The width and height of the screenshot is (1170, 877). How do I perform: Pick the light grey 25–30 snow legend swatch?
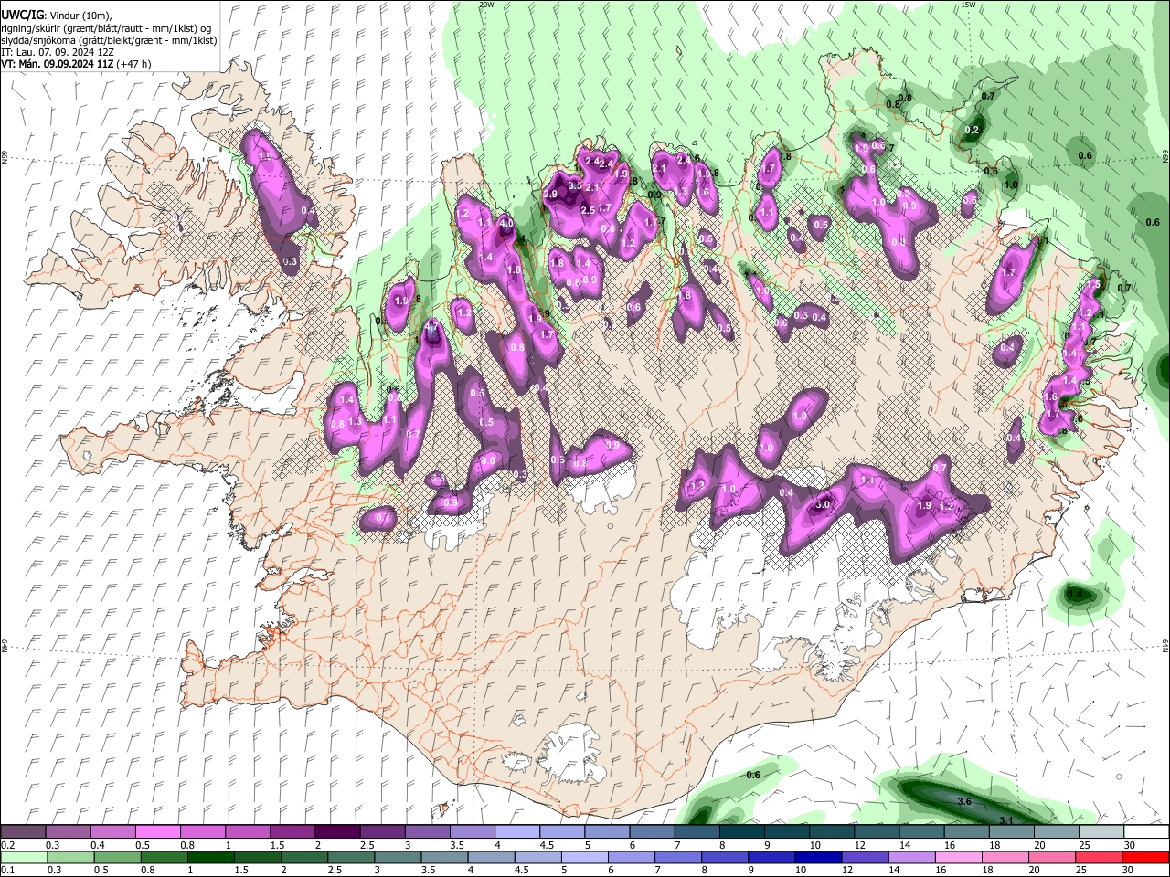[x=1101, y=831]
